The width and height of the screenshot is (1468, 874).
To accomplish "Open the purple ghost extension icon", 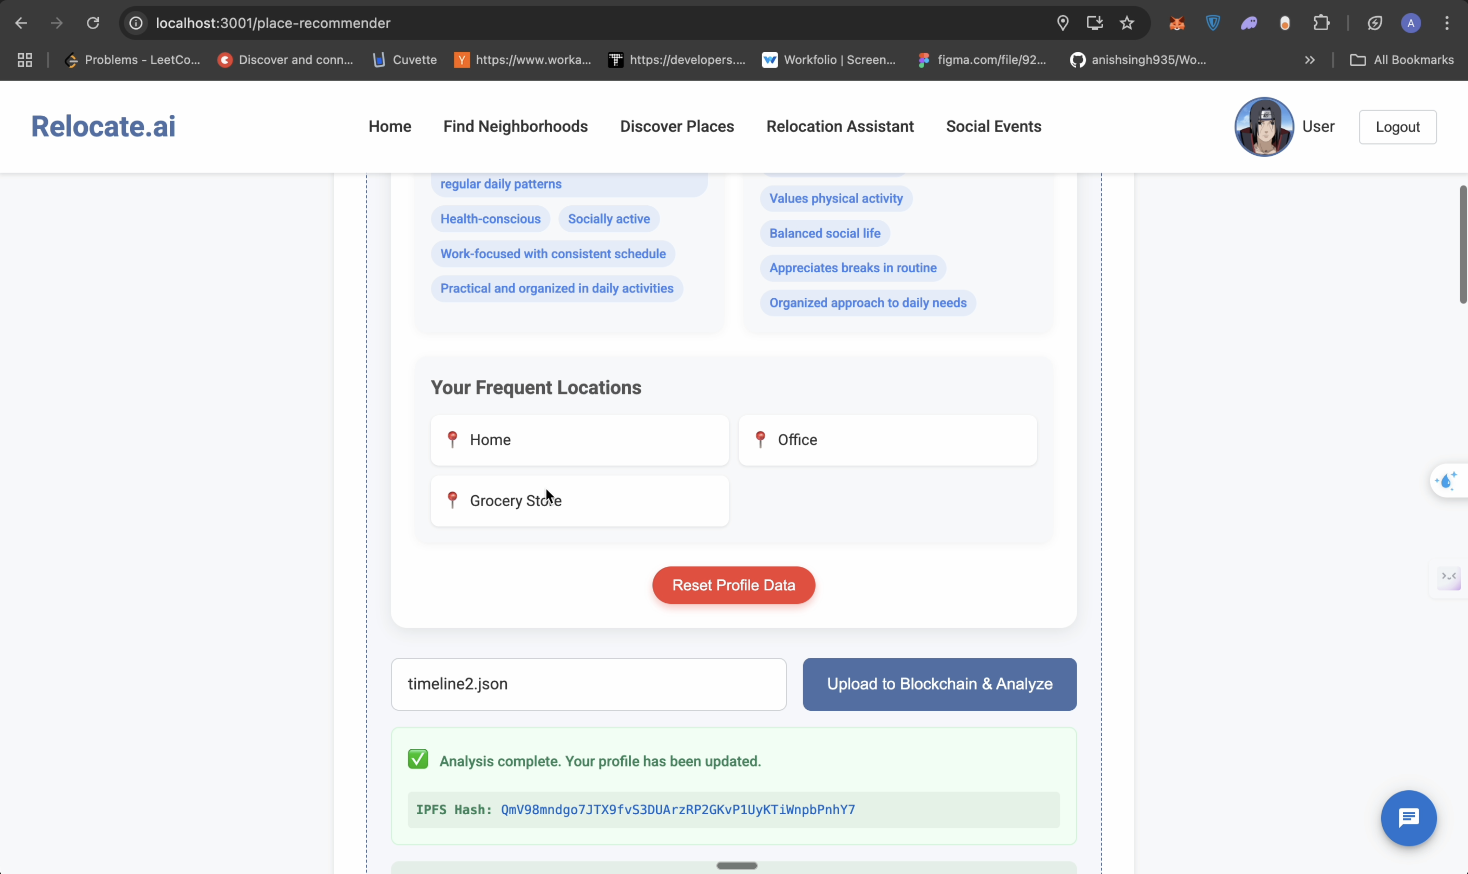I will [1249, 23].
